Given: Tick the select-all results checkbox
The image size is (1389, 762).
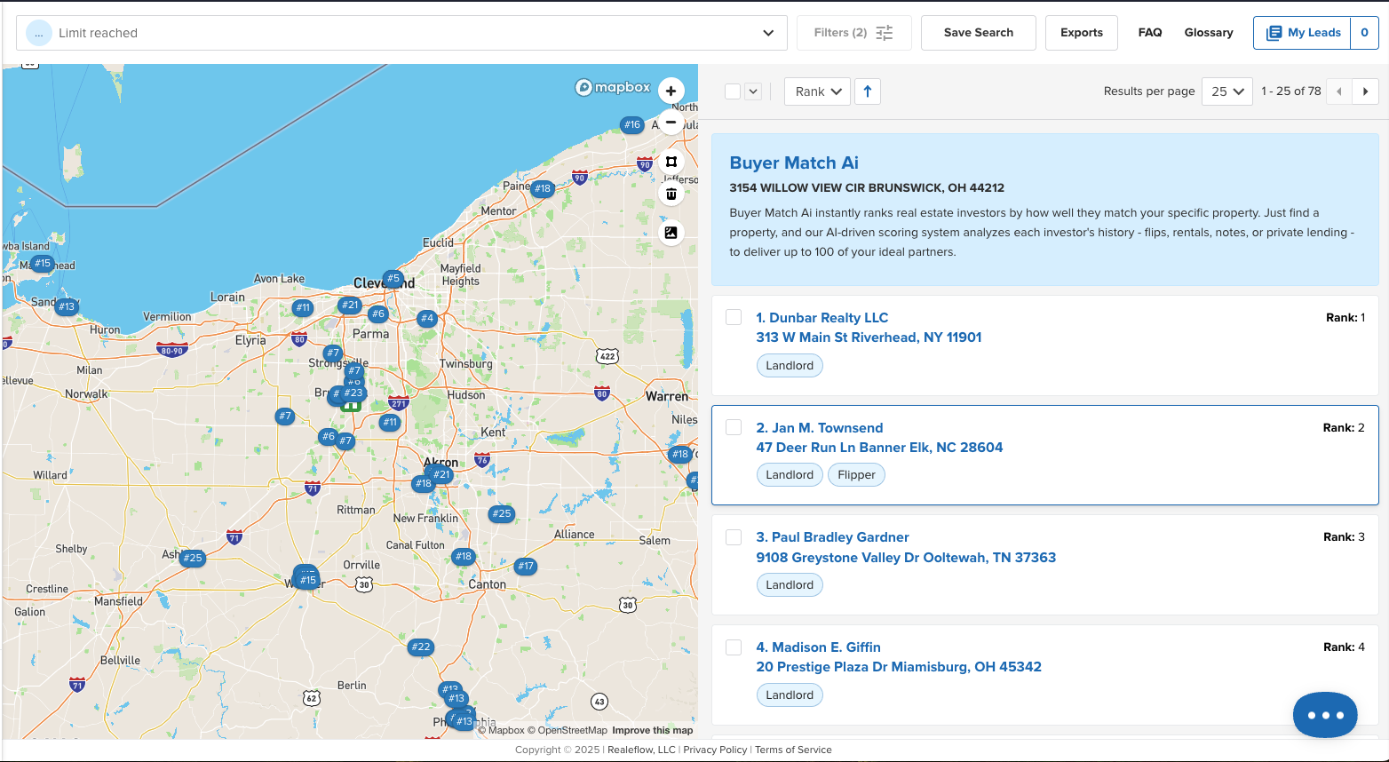Looking at the screenshot, I should pyautogui.click(x=733, y=91).
